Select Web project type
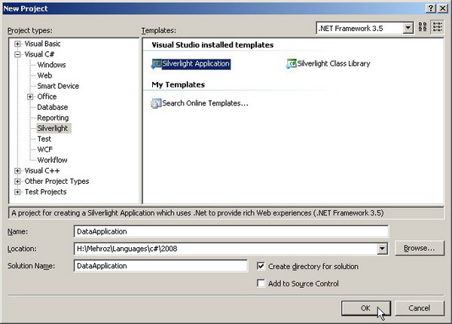This screenshot has height=324, width=452. coord(44,75)
